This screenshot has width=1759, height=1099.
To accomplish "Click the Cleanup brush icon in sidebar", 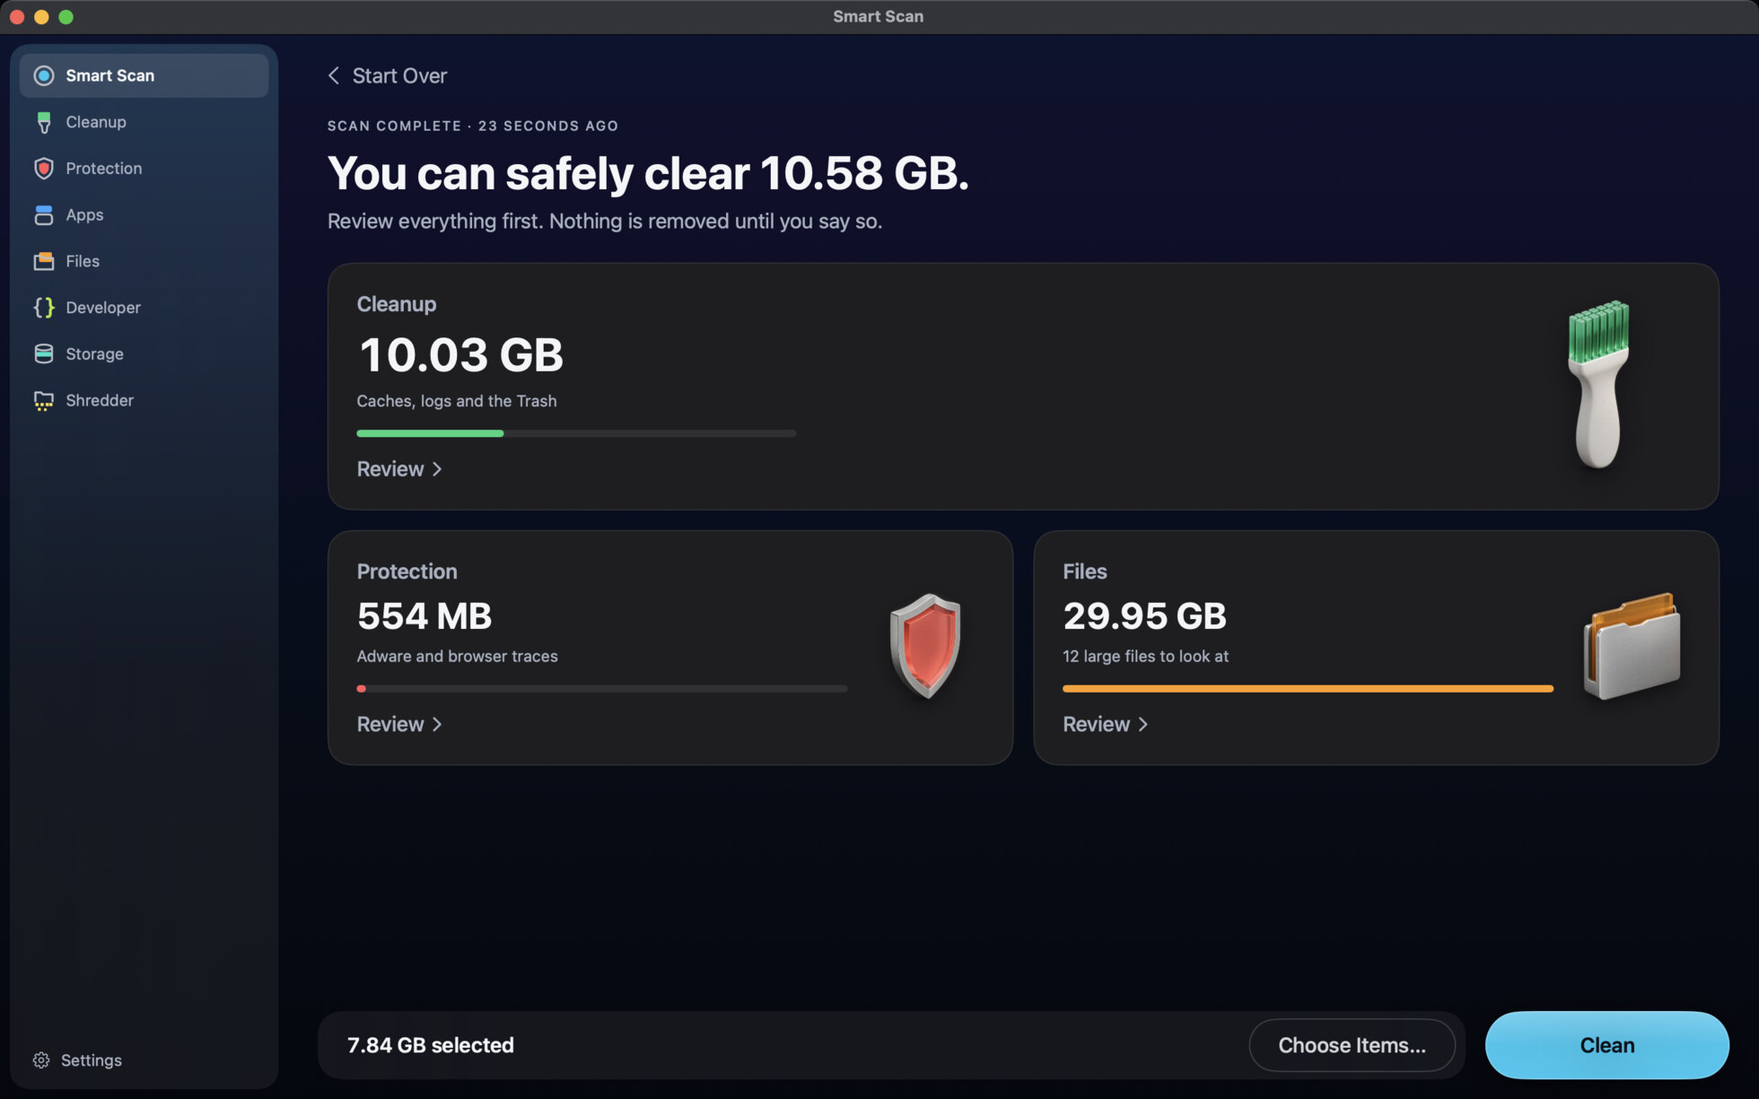I will tap(43, 122).
